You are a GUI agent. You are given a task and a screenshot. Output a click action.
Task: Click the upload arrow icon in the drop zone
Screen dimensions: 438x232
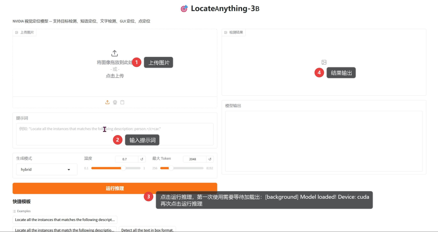[114, 53]
